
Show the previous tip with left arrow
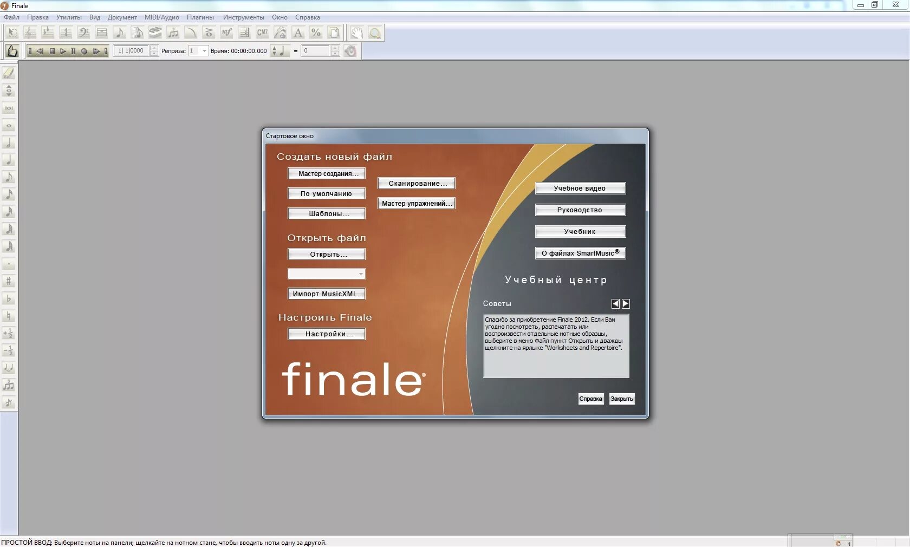point(615,304)
